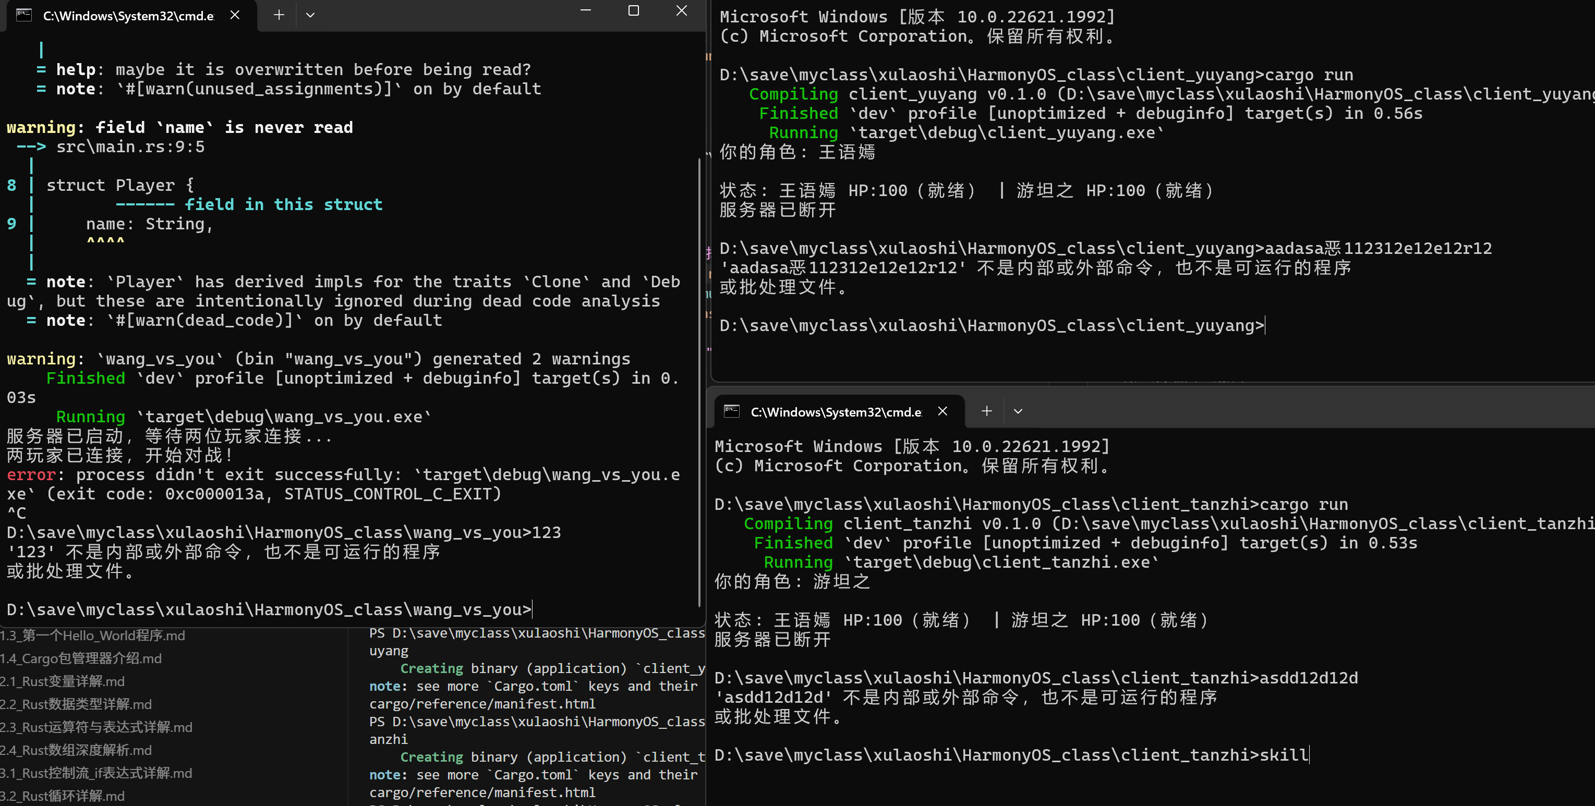Screen dimensions: 1595x806
Task: Open 2.4_Rust数组深度解析.md file
Action: tap(76, 750)
